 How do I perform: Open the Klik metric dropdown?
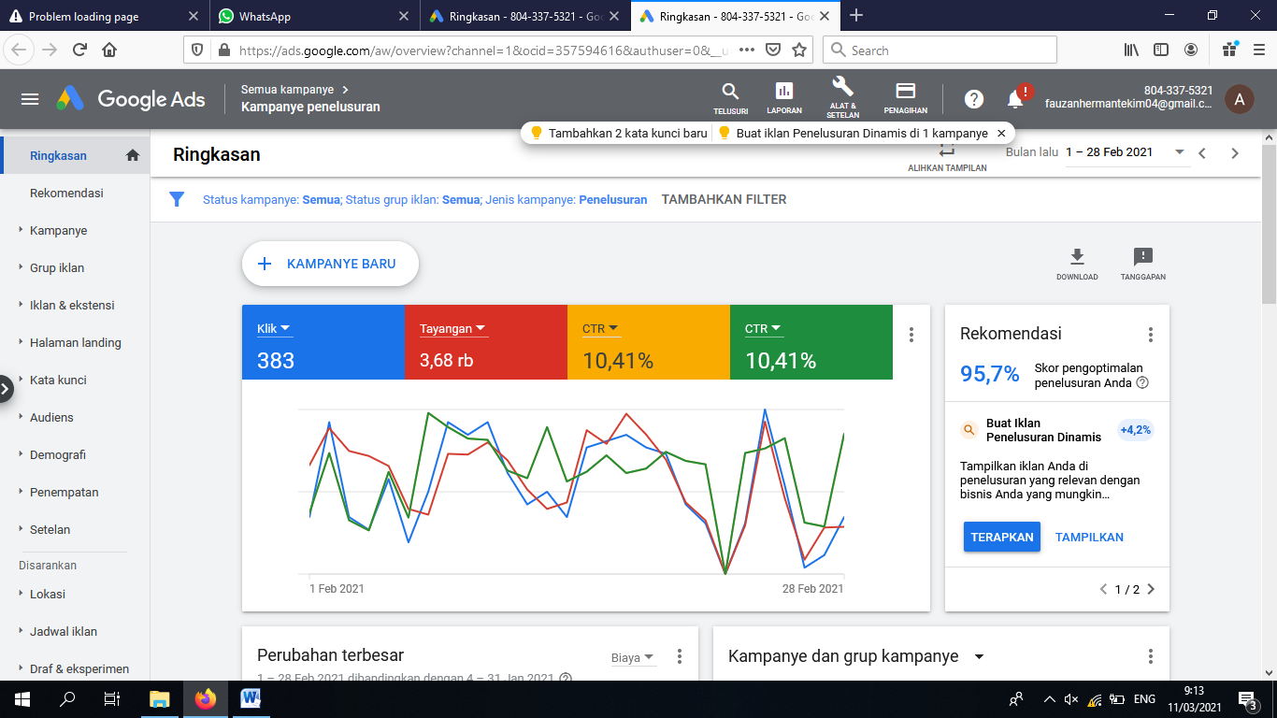[x=274, y=328]
